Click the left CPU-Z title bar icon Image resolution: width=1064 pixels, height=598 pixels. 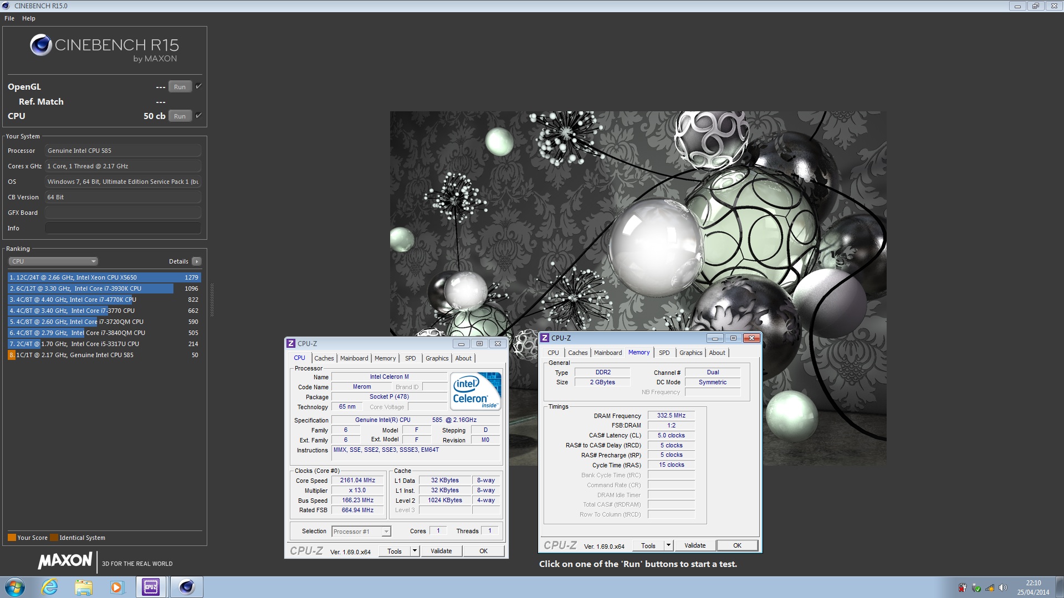coord(291,344)
